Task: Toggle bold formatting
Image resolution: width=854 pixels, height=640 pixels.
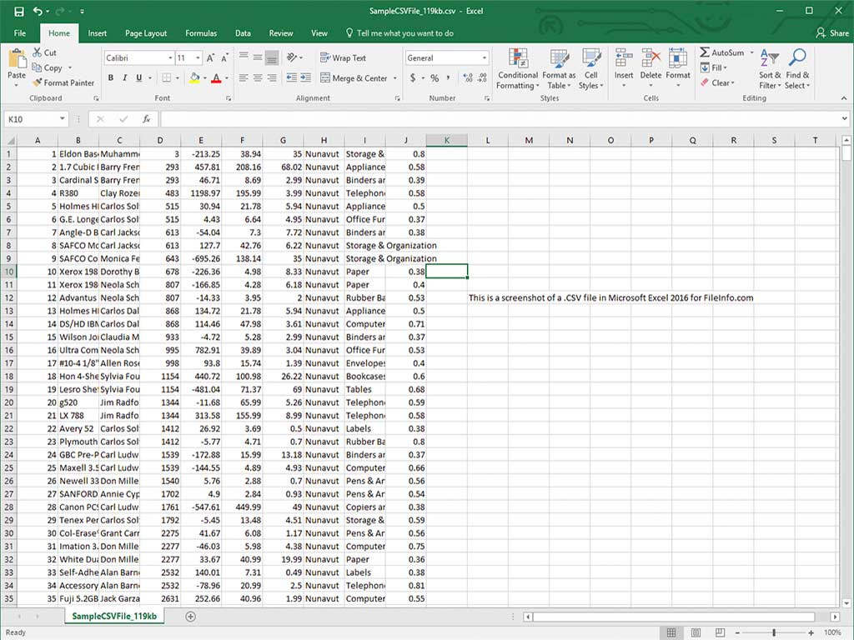Action: tap(111, 78)
